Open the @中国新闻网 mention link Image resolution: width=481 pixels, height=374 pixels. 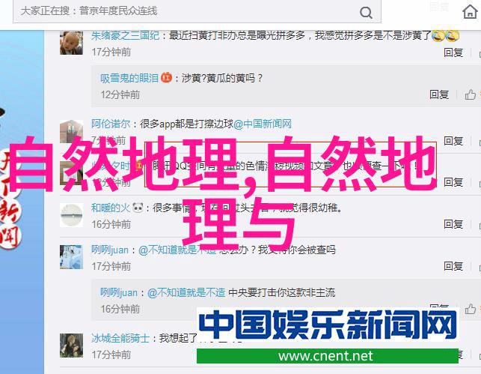263,124
